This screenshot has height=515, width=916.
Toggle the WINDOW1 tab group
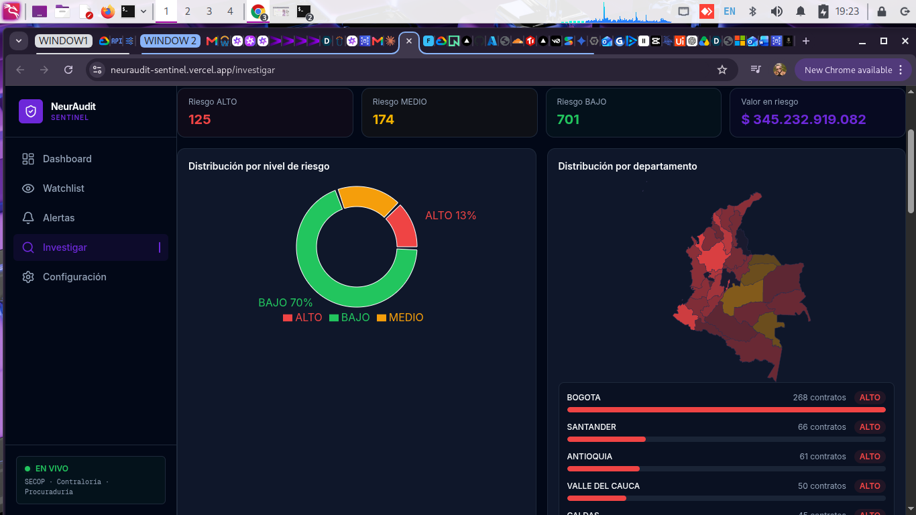(x=64, y=41)
